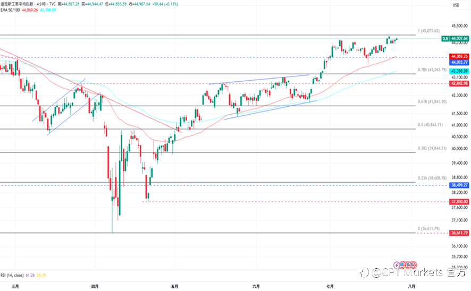Viewport: 471px width, 291px height.
Task: Open the 4小時 timeframe in chart title
Action: pos(42,4)
